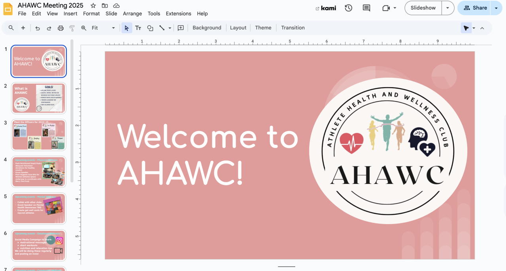Select slide 5 Mental Wellness thumbnail

click(x=39, y=209)
